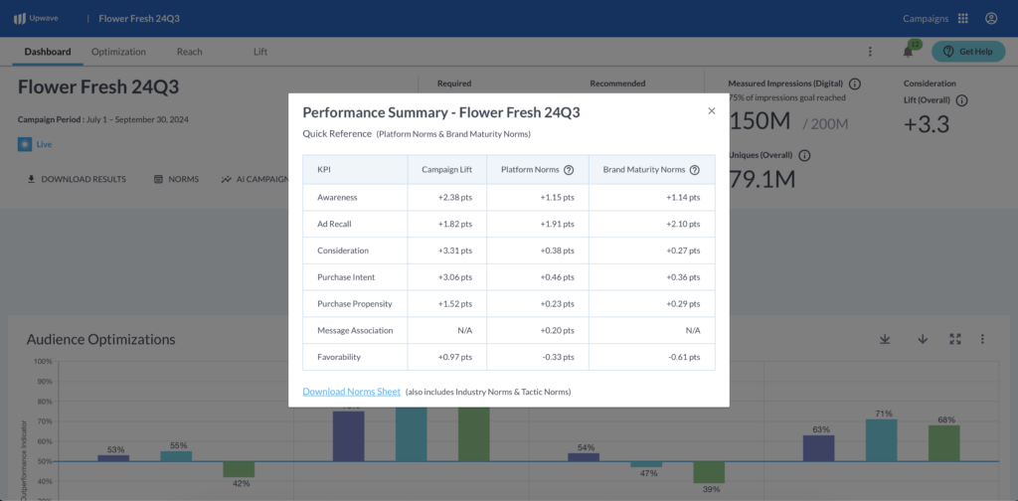The height and width of the screenshot is (501, 1018).
Task: Click the Flower Fresh 24Q3 header title
Action: pos(139,18)
